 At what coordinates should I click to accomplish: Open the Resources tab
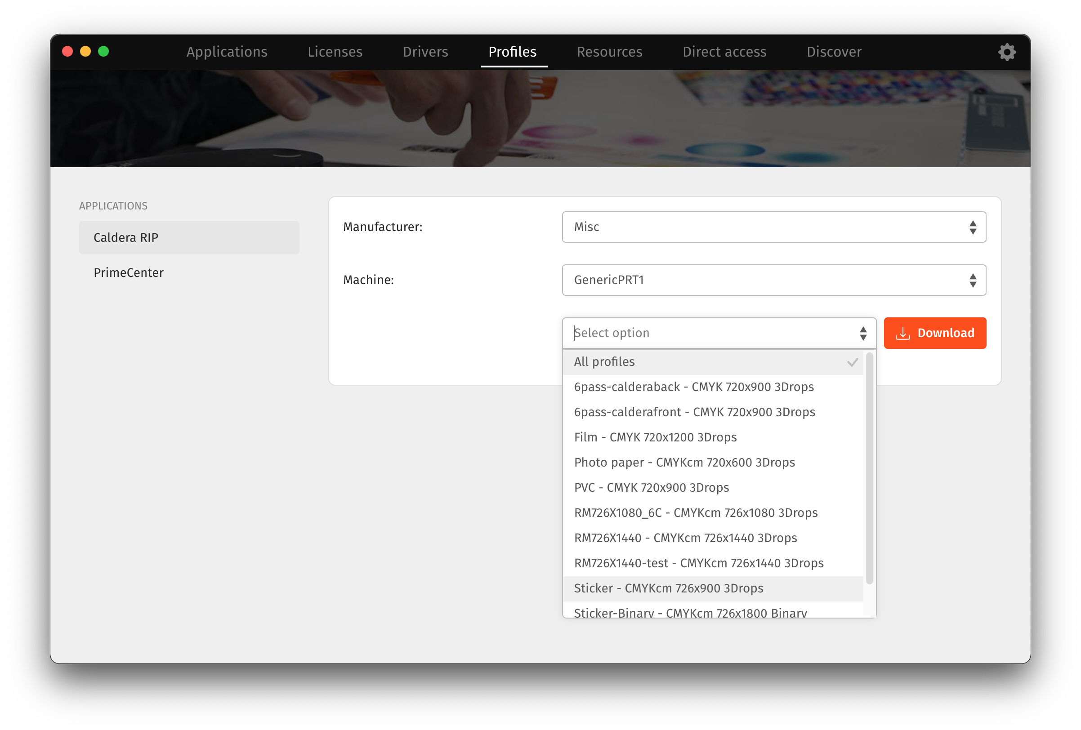point(609,52)
